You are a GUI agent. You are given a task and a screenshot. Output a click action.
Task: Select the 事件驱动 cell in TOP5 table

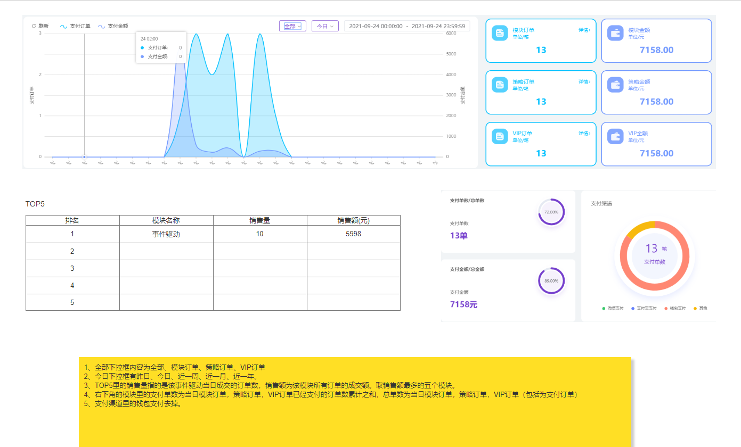pos(166,234)
